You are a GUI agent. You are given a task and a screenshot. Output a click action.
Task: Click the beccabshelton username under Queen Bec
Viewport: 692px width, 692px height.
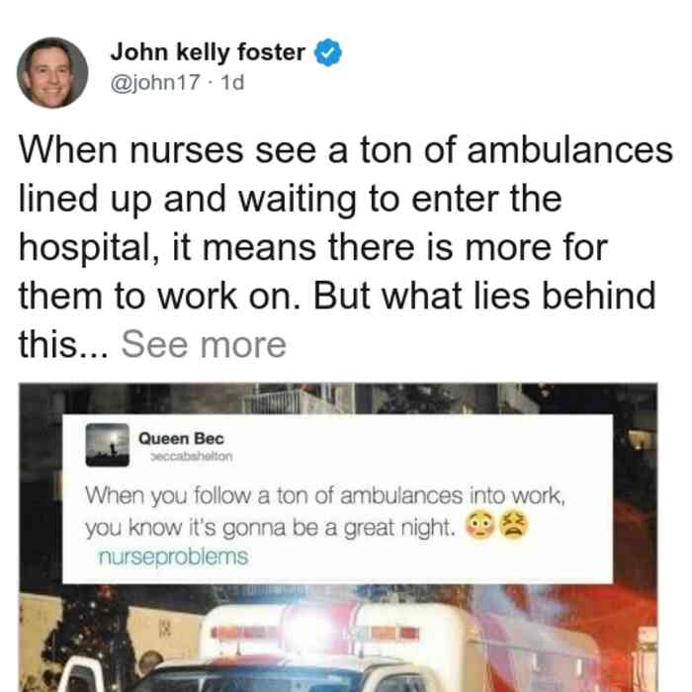click(x=191, y=457)
